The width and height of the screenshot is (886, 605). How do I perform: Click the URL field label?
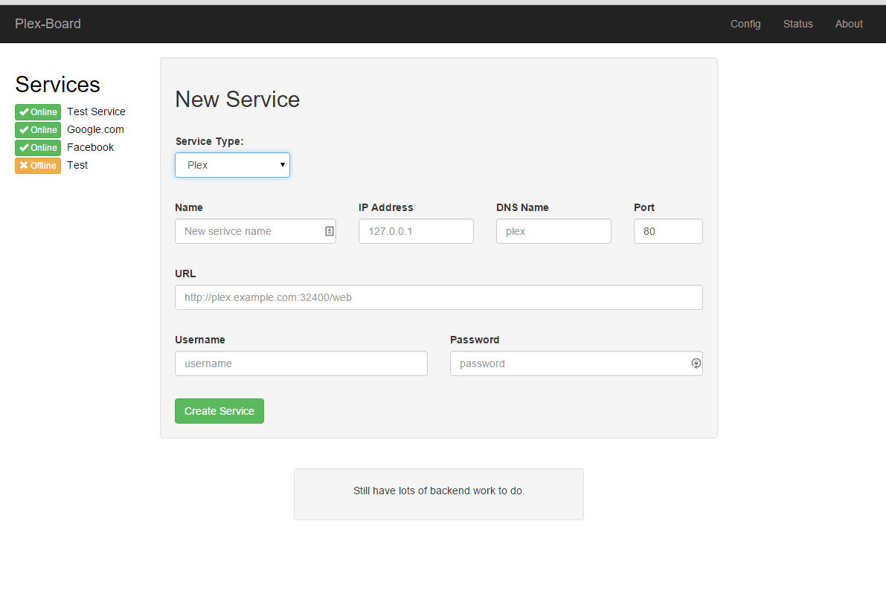(185, 274)
